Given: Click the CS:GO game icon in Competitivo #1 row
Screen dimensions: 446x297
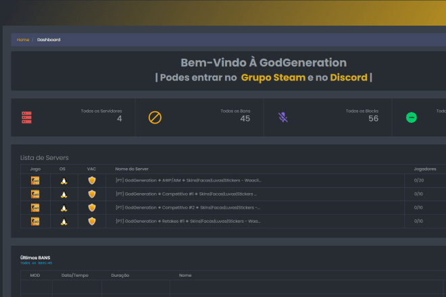Looking at the screenshot, I should pos(35,194).
